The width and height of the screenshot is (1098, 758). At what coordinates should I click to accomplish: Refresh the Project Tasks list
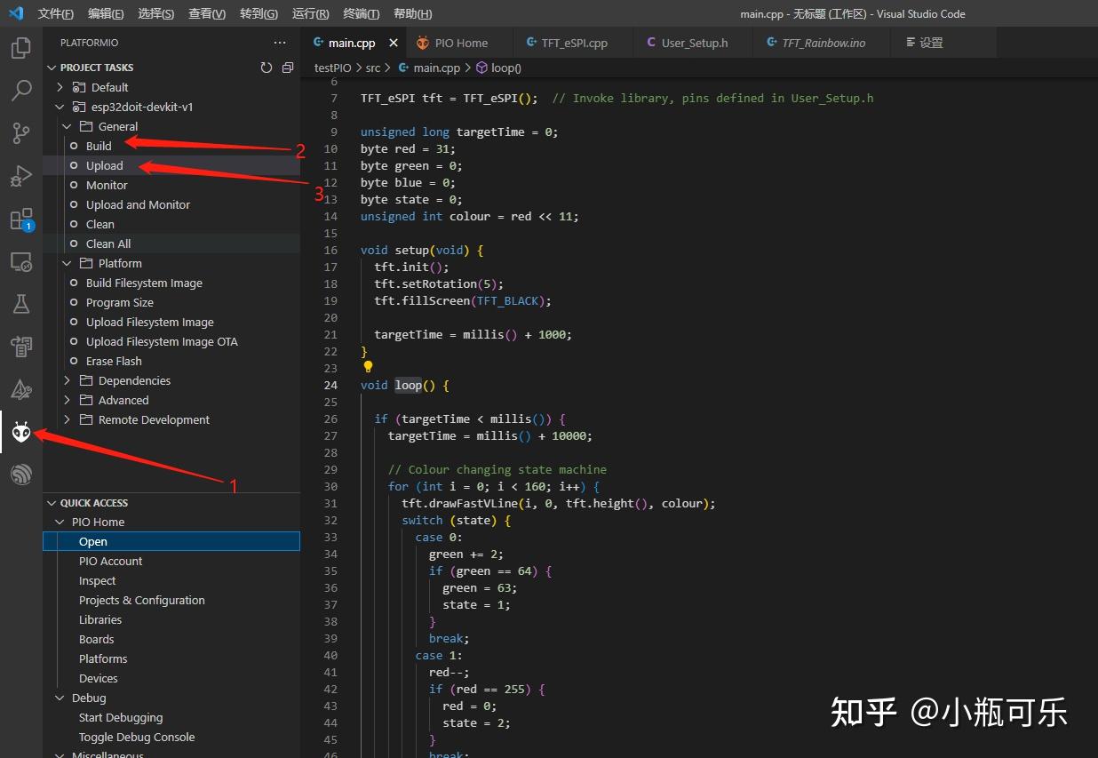point(267,67)
